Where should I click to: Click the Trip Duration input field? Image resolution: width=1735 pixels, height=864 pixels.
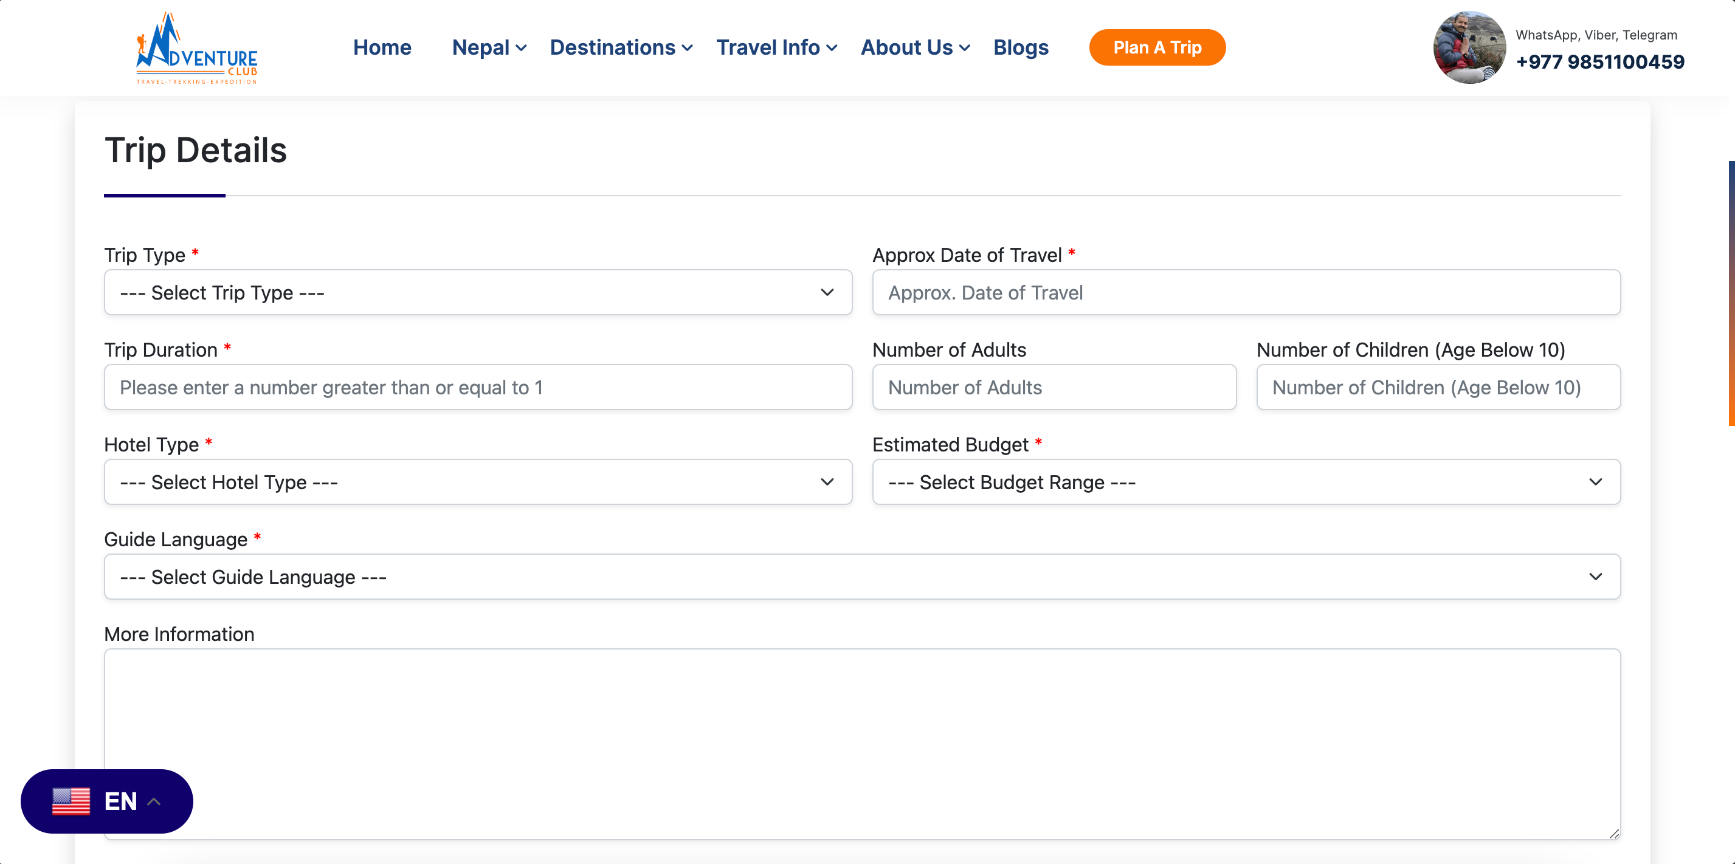(478, 387)
